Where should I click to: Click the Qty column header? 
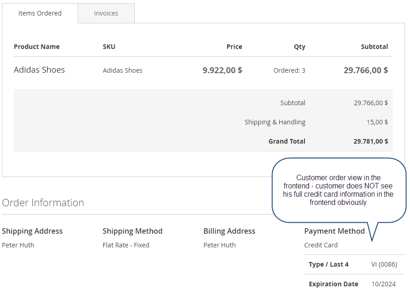point(300,47)
